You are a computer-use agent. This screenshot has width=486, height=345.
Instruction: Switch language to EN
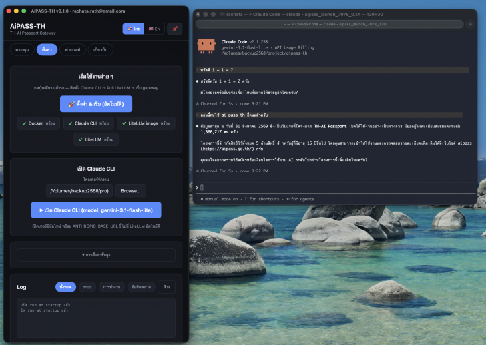(x=154, y=29)
